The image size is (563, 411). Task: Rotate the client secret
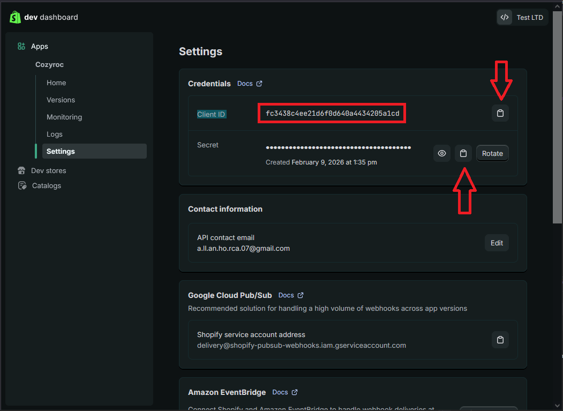coord(492,153)
